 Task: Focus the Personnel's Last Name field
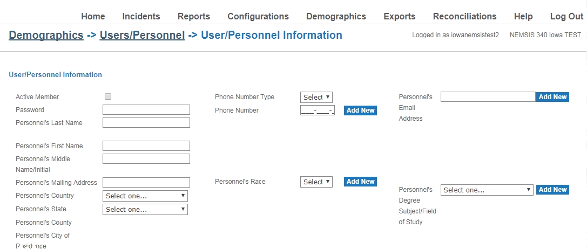pyautogui.click(x=146, y=123)
